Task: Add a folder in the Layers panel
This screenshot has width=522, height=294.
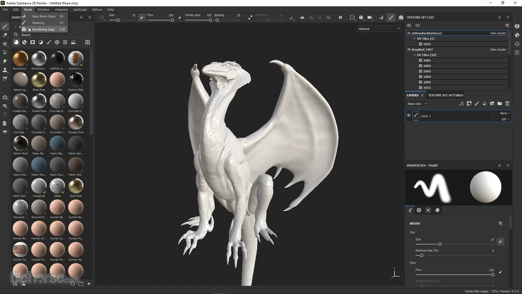Action: tap(500, 104)
